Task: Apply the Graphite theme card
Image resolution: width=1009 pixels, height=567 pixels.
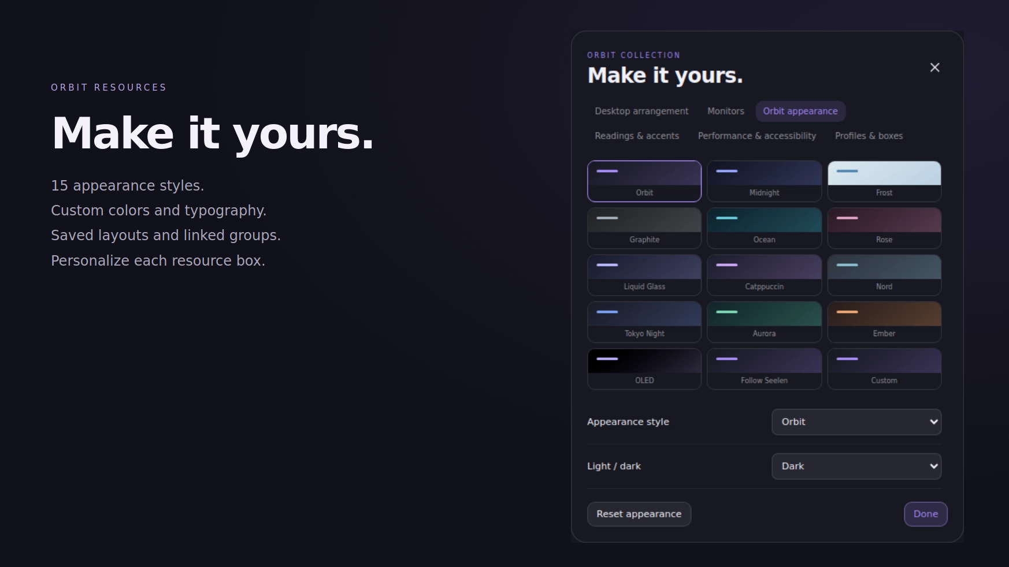Action: point(644,228)
